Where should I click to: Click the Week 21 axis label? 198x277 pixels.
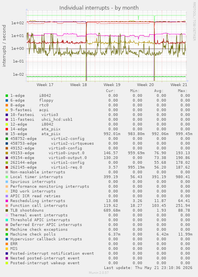[x=179, y=85]
